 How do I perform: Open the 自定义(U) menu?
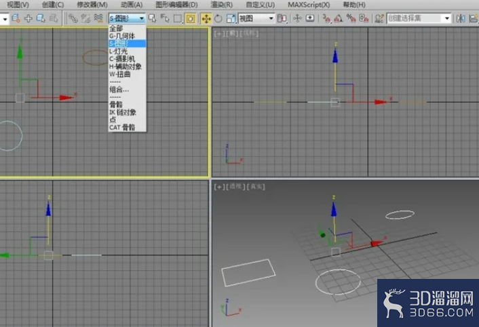(261, 5)
